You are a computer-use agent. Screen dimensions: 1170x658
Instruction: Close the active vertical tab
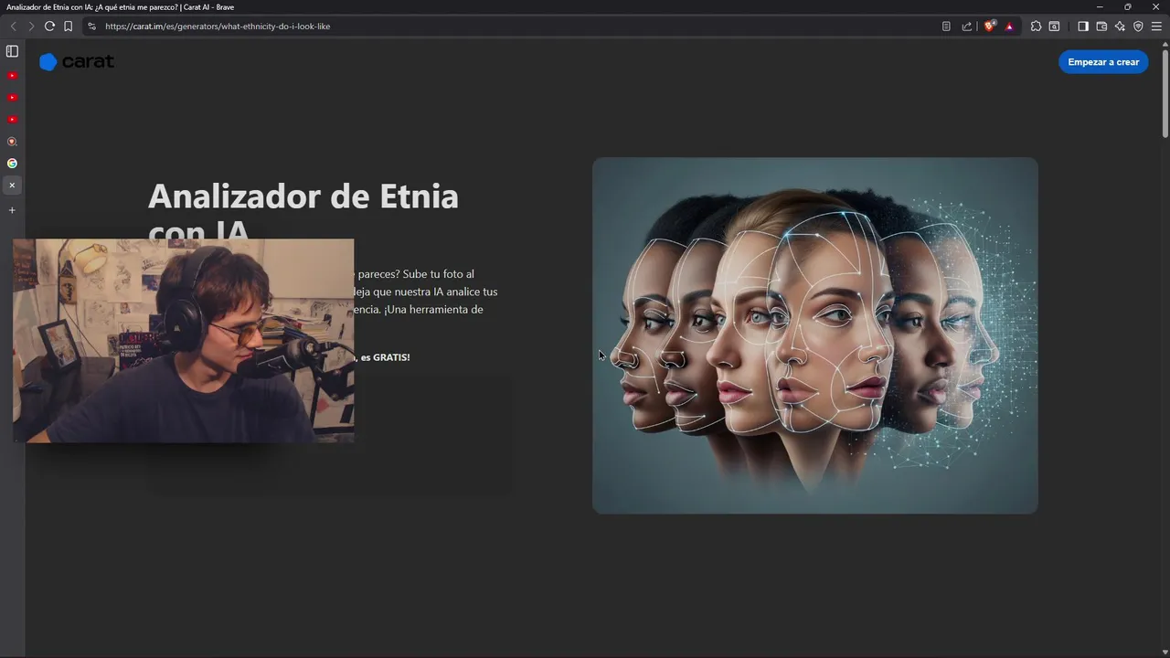point(12,186)
